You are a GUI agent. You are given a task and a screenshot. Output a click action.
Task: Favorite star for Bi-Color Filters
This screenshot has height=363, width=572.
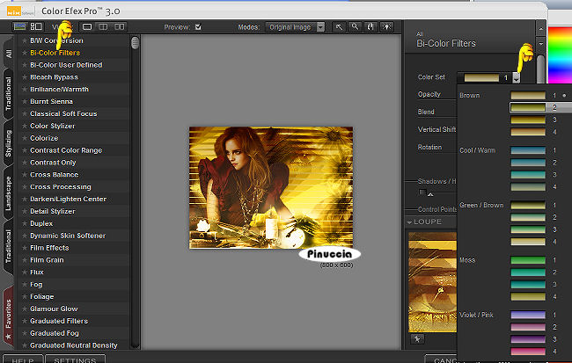tap(25, 53)
